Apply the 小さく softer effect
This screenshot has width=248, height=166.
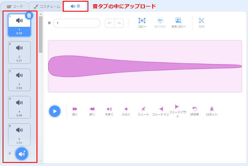point(126,112)
